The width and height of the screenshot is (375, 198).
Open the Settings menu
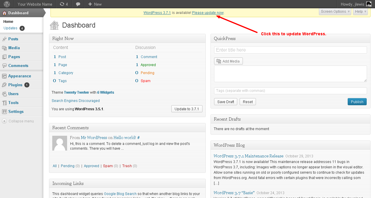(x=16, y=111)
